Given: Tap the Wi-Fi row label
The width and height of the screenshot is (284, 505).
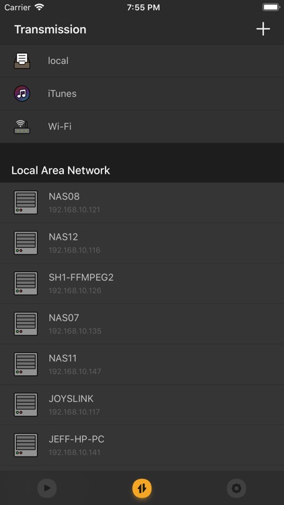Looking at the screenshot, I should click(x=60, y=127).
